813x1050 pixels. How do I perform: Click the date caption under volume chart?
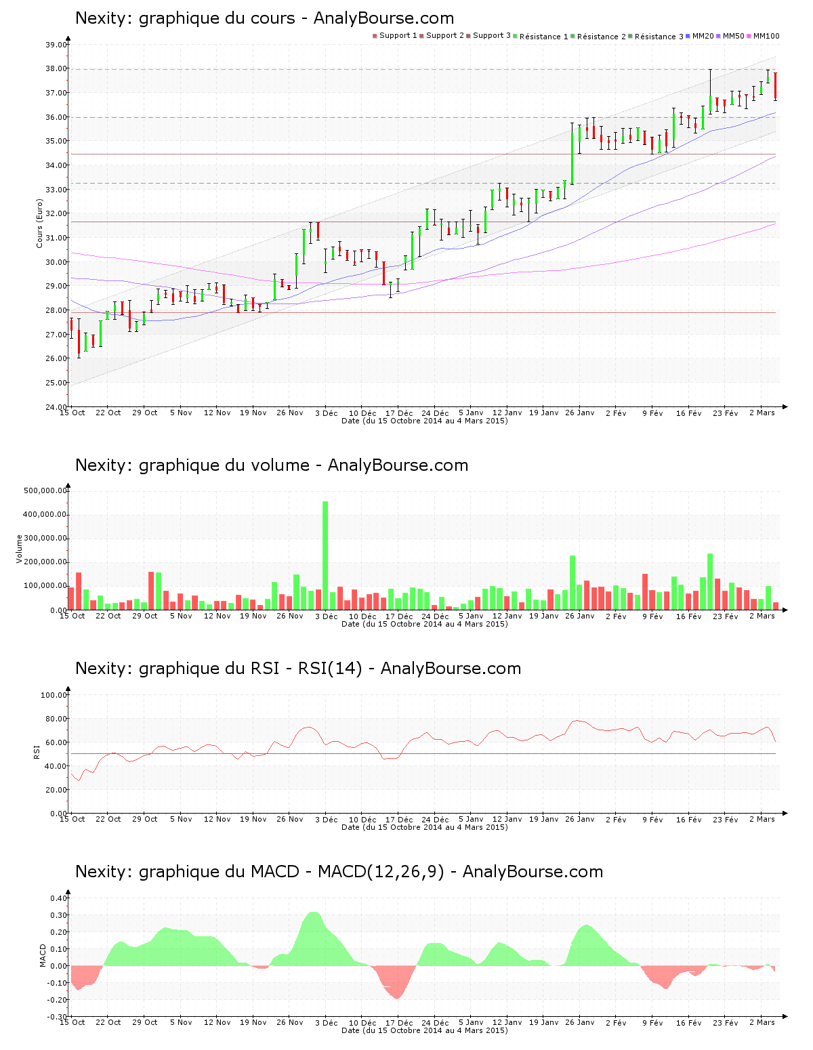point(425,624)
